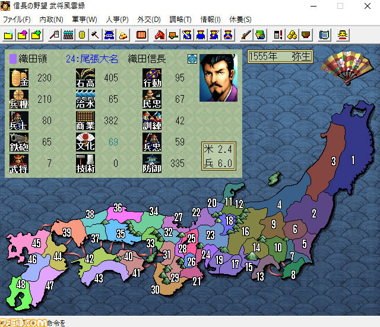This screenshot has height=327, width=380.
Task: Click the 文化 culture stat icon
Action: tap(85, 142)
